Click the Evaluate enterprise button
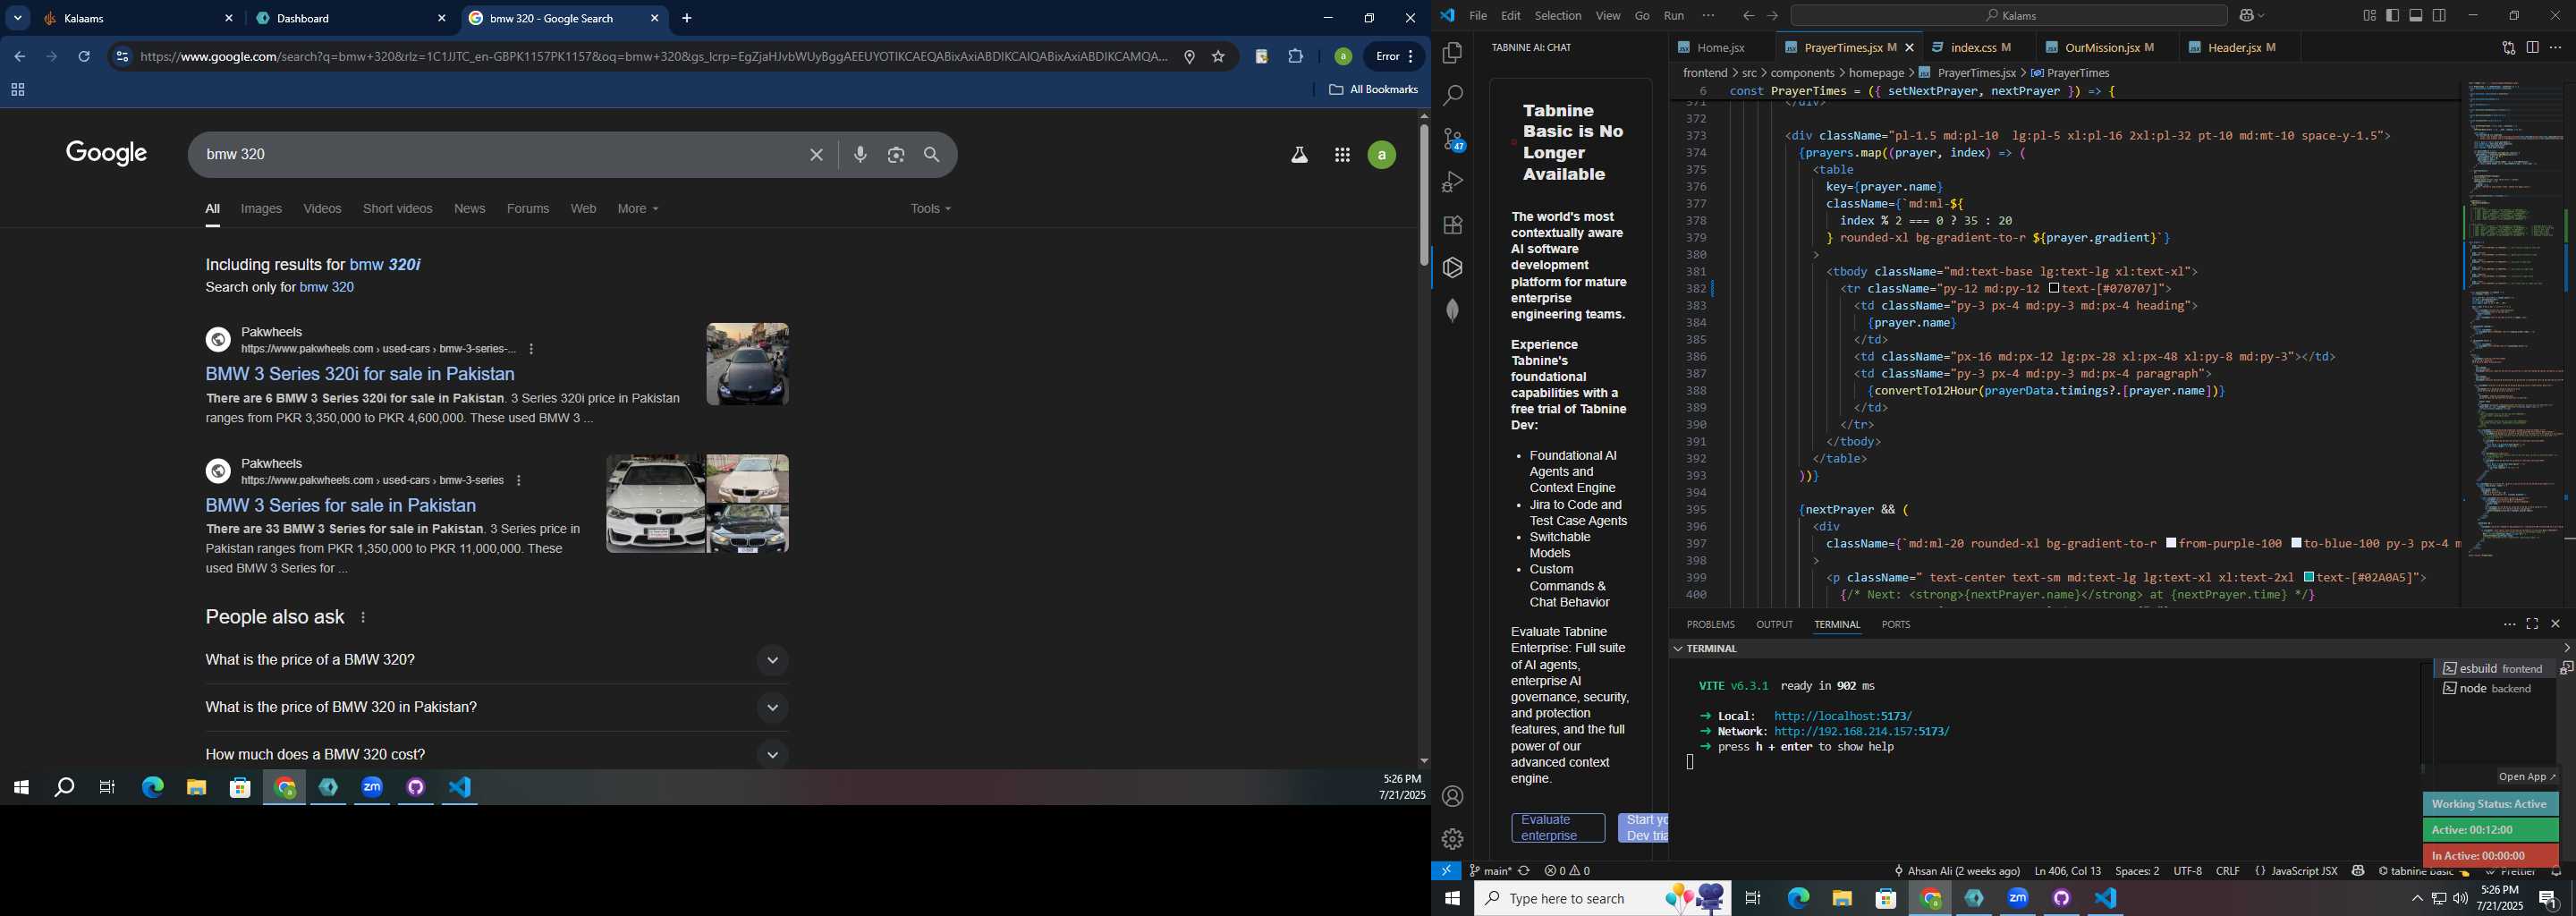 (x=1558, y=828)
